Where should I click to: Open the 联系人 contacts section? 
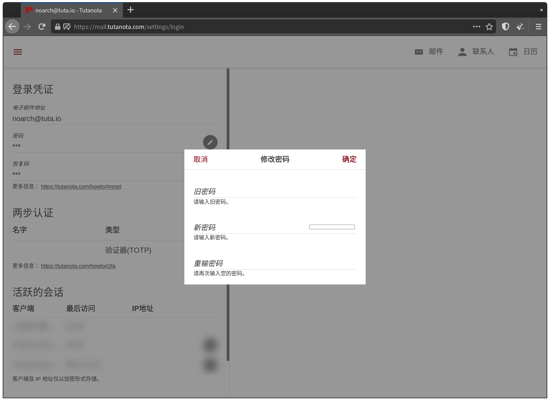click(x=476, y=52)
